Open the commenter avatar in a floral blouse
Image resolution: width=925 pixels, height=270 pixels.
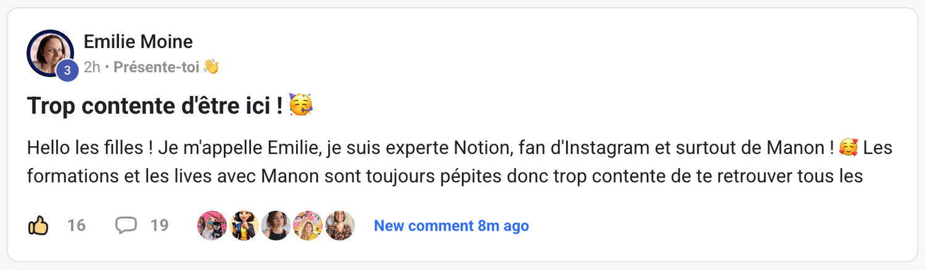tap(340, 226)
